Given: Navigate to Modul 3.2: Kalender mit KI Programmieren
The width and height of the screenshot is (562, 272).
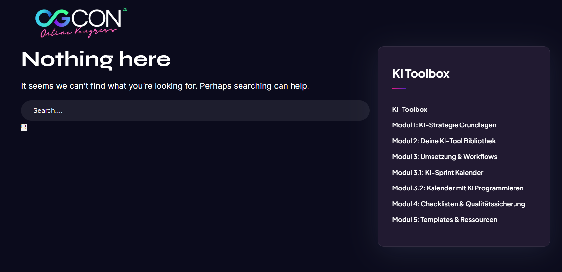Looking at the screenshot, I should tap(458, 188).
